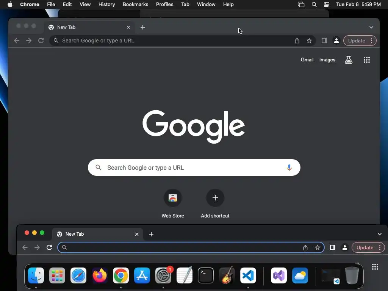The width and height of the screenshot is (388, 291).
Task: Open Gmail link
Action: coord(307,59)
